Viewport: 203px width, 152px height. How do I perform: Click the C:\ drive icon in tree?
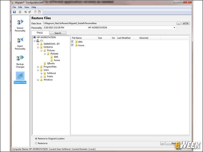coord(38,41)
